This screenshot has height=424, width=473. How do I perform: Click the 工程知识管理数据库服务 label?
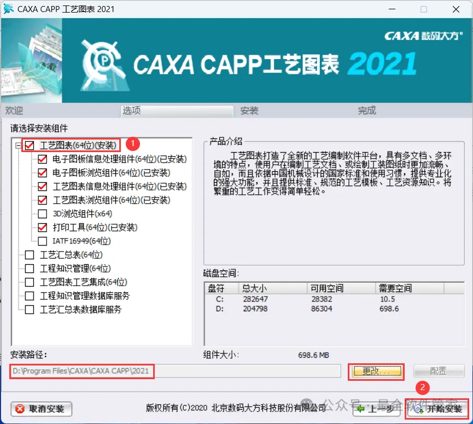85,296
